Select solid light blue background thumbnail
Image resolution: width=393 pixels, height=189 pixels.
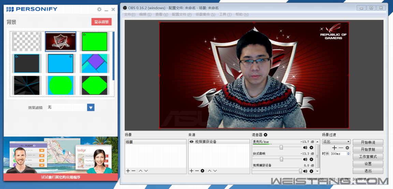[60, 64]
